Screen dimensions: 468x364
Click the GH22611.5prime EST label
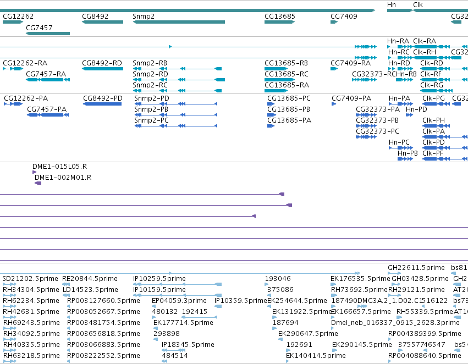(x=416, y=268)
